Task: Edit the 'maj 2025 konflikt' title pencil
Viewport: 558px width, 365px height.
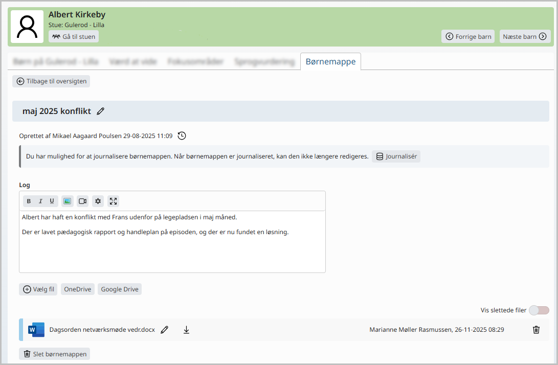Action: (101, 111)
